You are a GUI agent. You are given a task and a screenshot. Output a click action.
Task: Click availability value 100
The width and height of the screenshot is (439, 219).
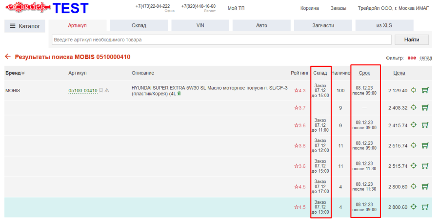pos(340,90)
